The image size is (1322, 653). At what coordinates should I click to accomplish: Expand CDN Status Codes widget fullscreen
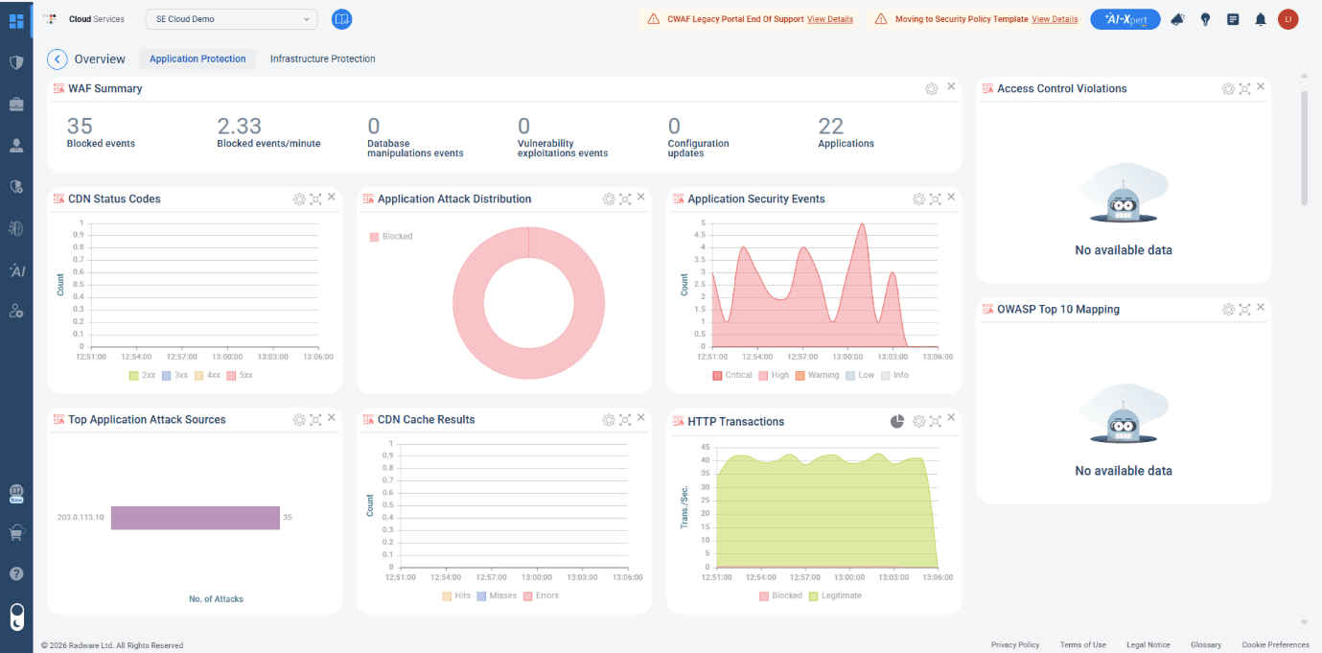point(315,198)
